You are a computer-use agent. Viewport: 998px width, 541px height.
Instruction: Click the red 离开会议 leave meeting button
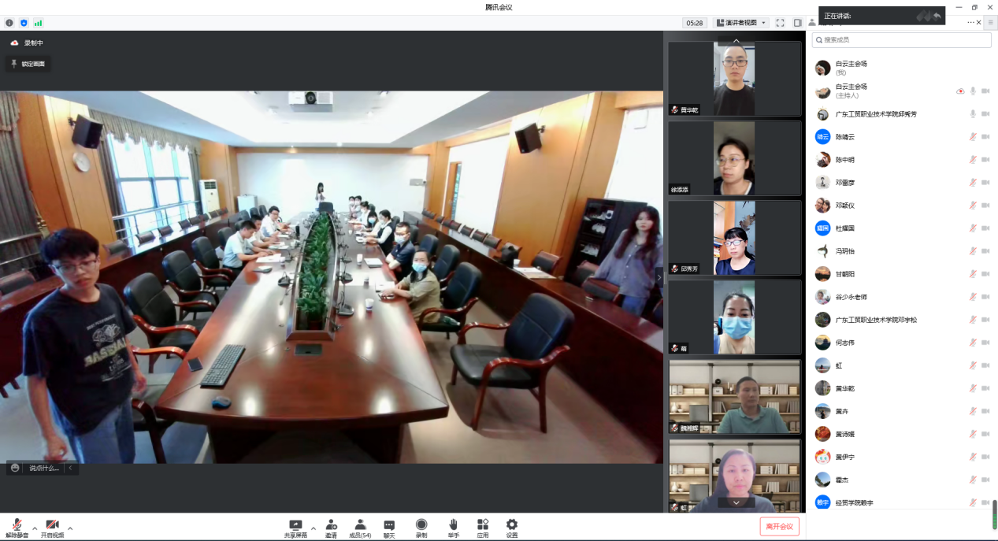point(779,527)
